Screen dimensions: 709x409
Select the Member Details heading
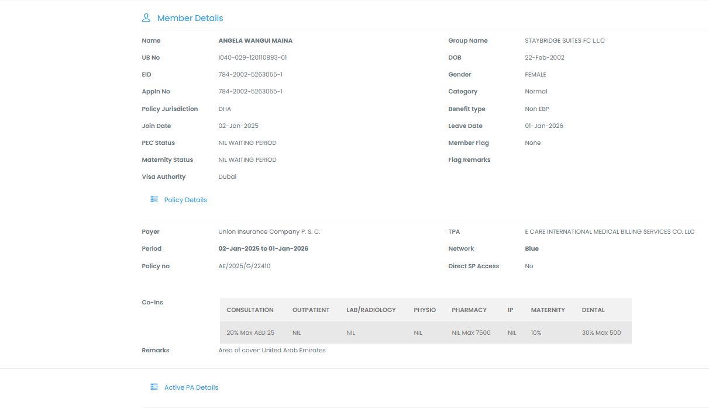(190, 18)
